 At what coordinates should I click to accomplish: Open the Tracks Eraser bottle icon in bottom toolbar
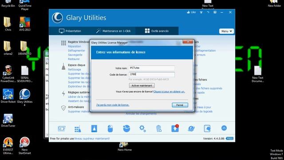point(94,128)
